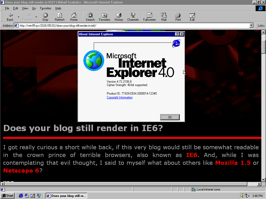Open the View menu
Viewport: 266px width, 199px height.
coord(25,8)
